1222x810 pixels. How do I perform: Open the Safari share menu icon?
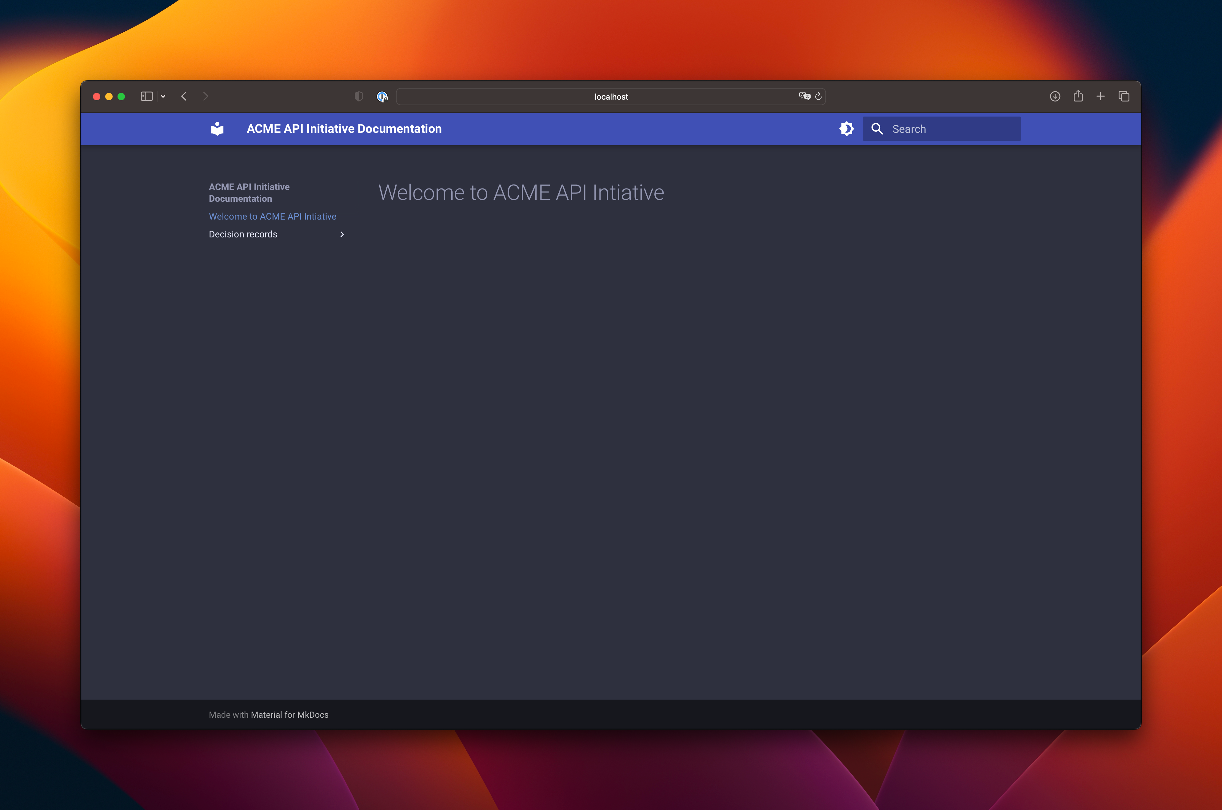point(1078,96)
